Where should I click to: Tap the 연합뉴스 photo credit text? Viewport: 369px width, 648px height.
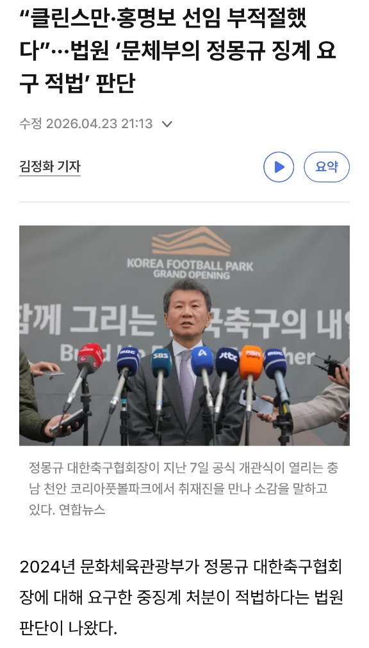(82, 509)
